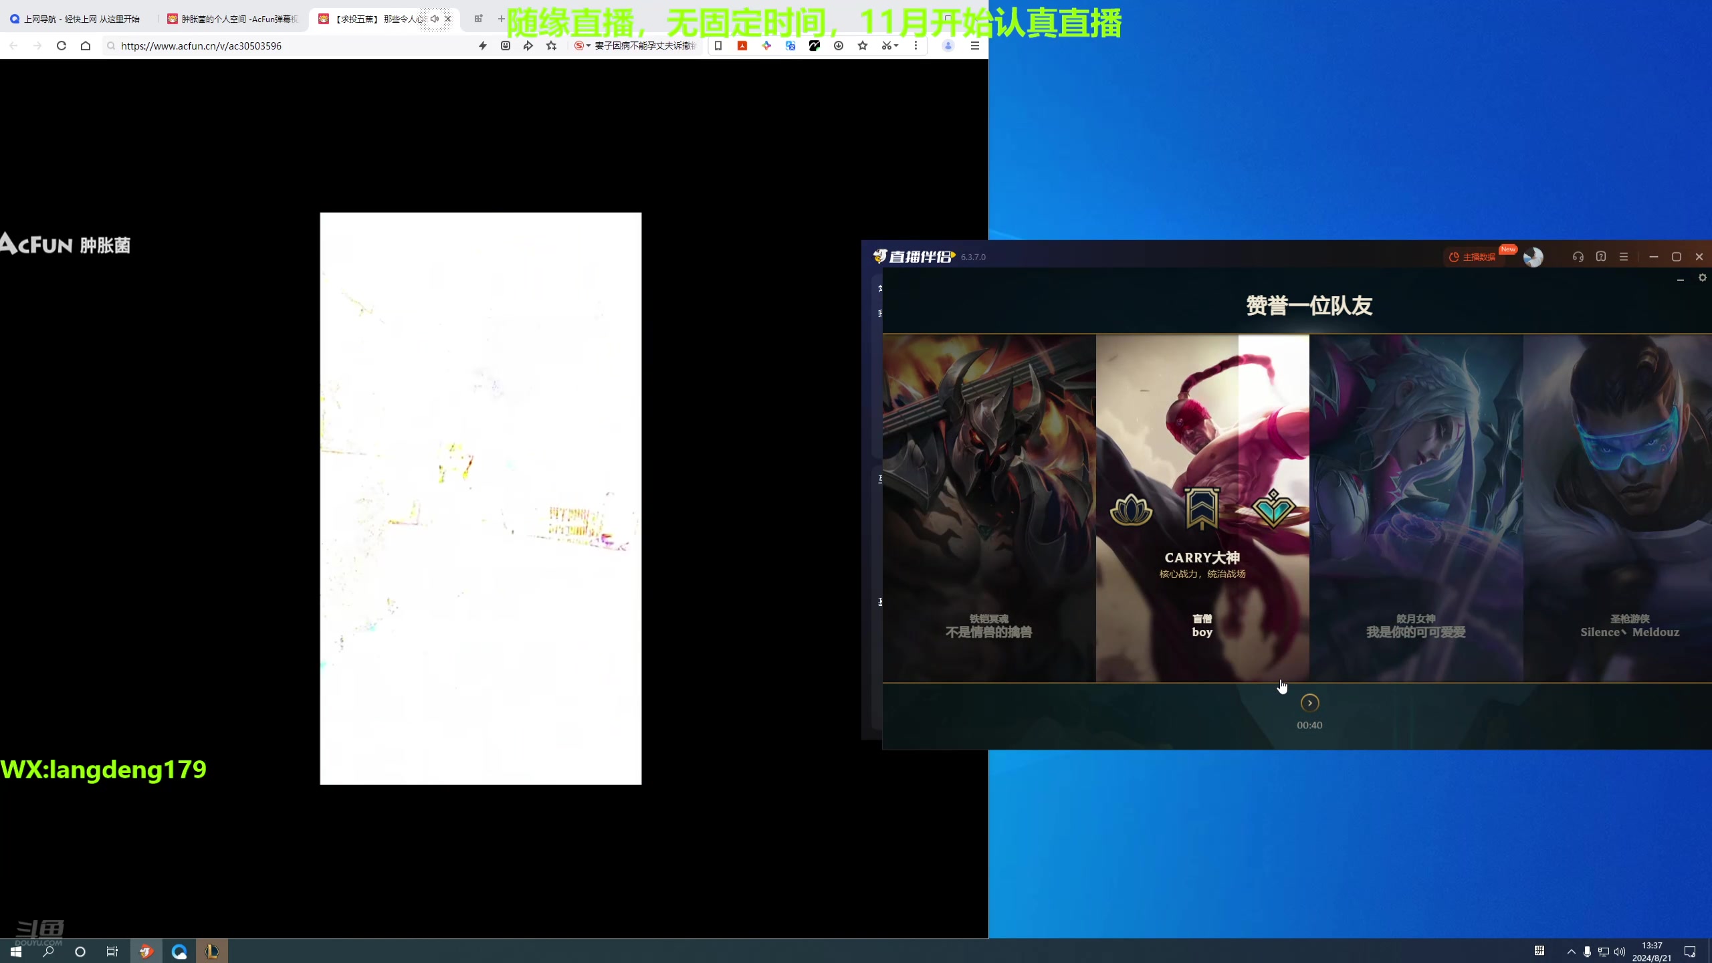Click the smiley face icon in address bar
Viewport: 1712px width, 963px height.
point(506,45)
